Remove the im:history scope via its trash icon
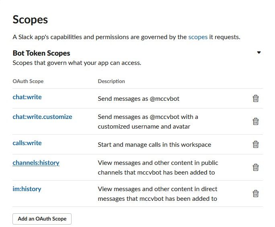This screenshot has width=275, height=227. click(255, 194)
